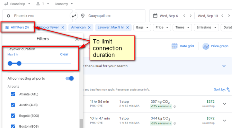Image resolution: width=232 pixels, height=128 pixels.
Task: Click the Guayaquil GYE destination field
Action: click(x=110, y=16)
